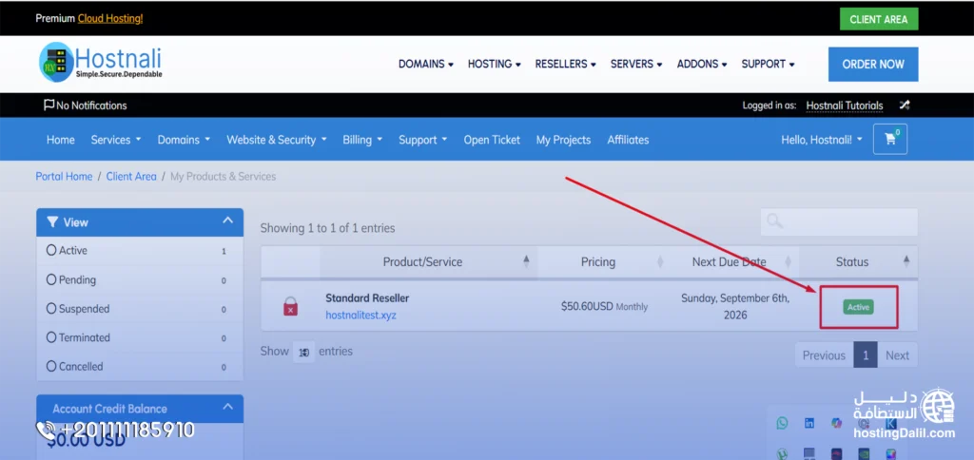Open the SUPPORT top menu dropdown
Screen dimensions: 974x460
click(x=768, y=64)
